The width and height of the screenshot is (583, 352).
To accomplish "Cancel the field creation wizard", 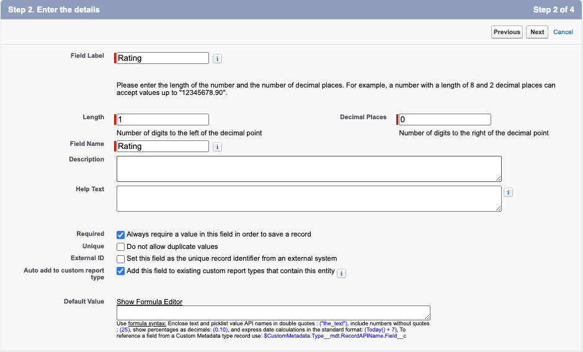I will pos(563,32).
